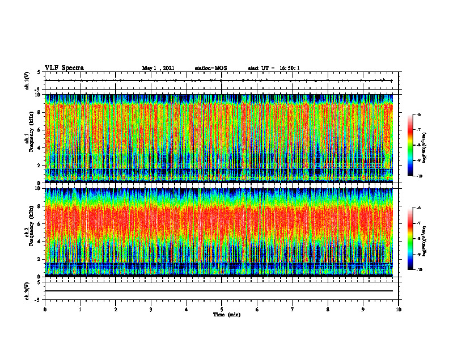This screenshot has width=449, height=347.
Task: Click the log(PSD) label beside the ch.2 color scale
Action: [425, 242]
